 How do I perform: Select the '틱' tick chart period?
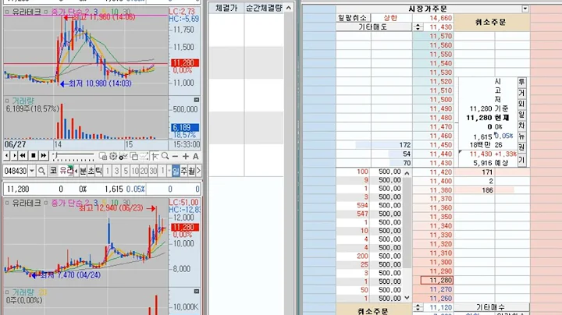tap(98, 171)
